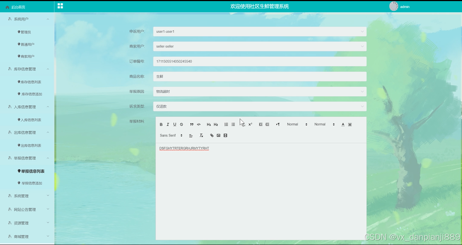Open 举报信息添加 in sidebar

pos(30,183)
